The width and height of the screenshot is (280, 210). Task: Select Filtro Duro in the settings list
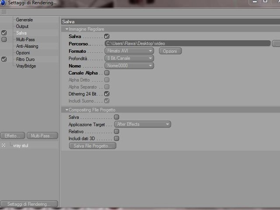click(25, 59)
